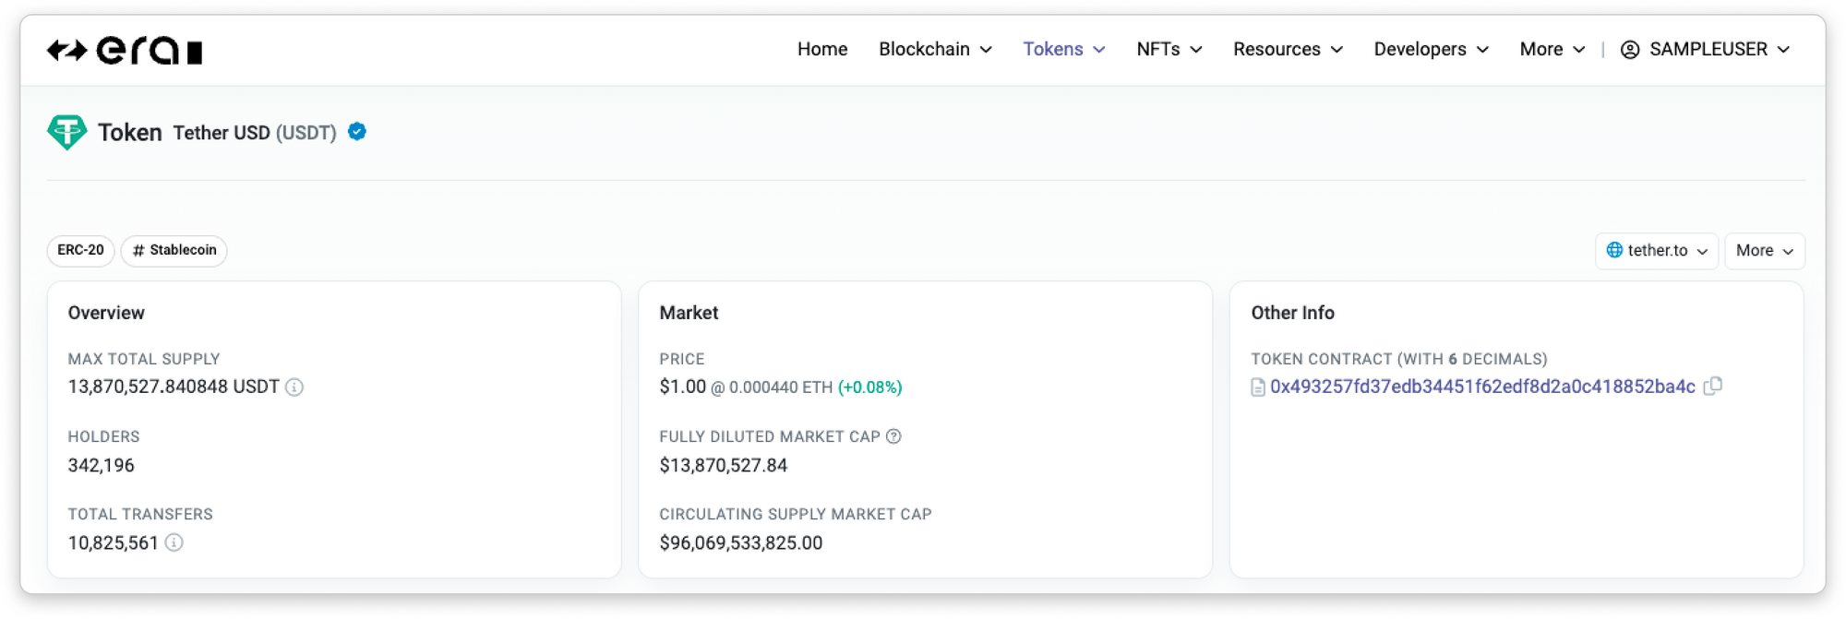Open the Resources menu
The height and width of the screenshot is (619, 1846).
point(1288,49)
